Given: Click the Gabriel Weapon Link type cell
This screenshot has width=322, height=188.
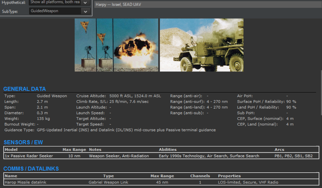Looking at the screenshot, I should pos(108,182).
